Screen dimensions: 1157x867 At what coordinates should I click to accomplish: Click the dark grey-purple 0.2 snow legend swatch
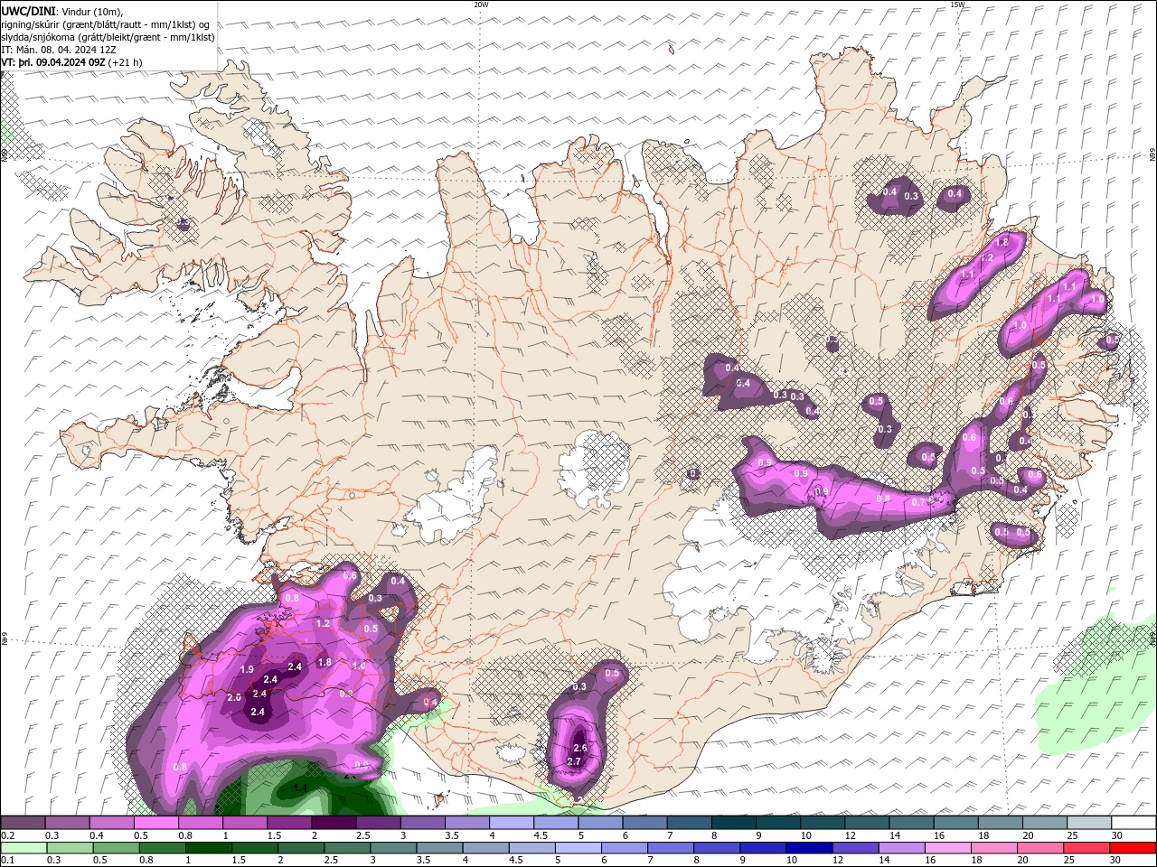click(x=24, y=823)
